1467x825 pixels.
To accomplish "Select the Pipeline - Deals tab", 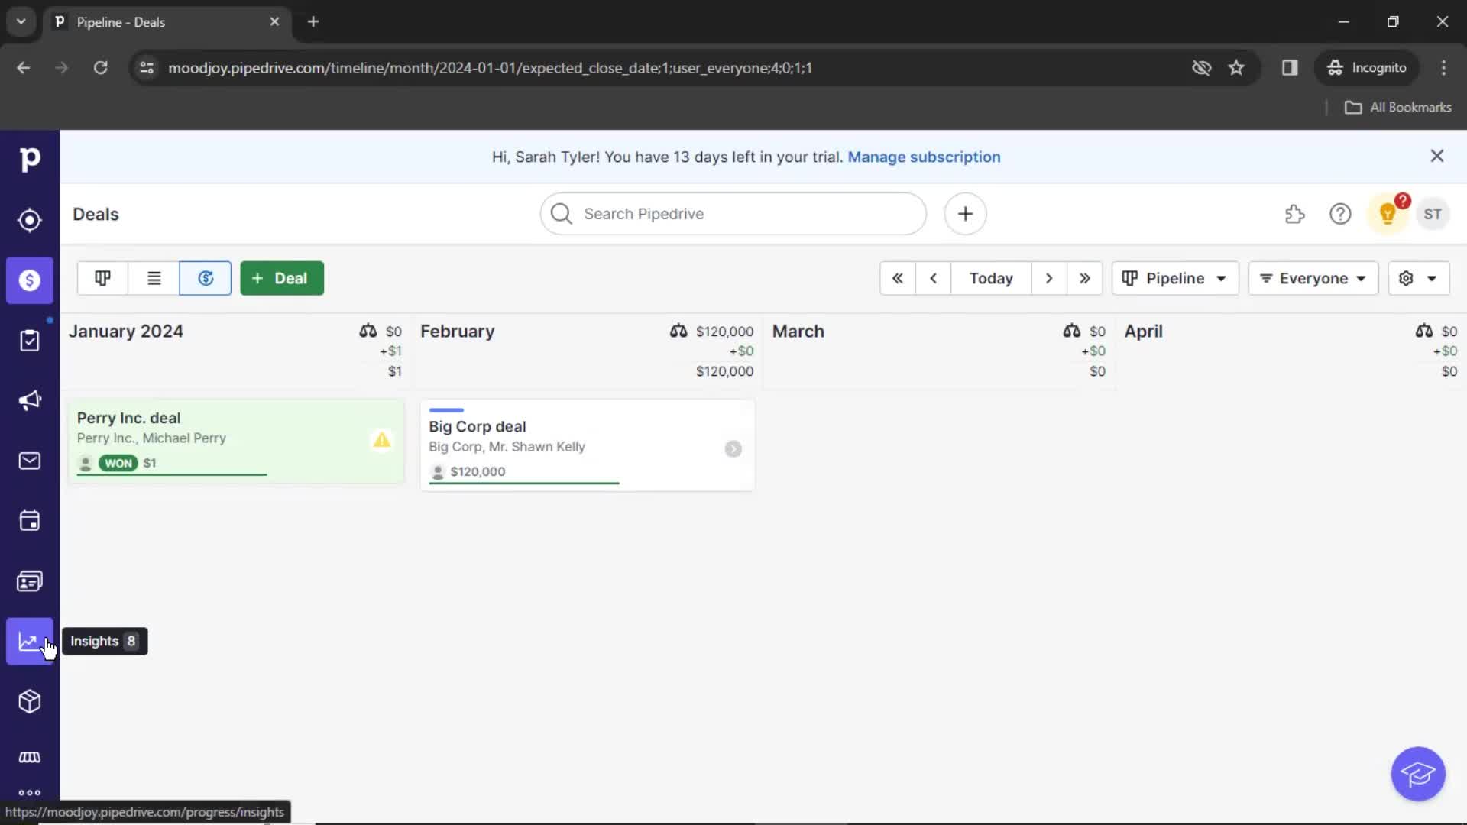I will click(167, 21).
